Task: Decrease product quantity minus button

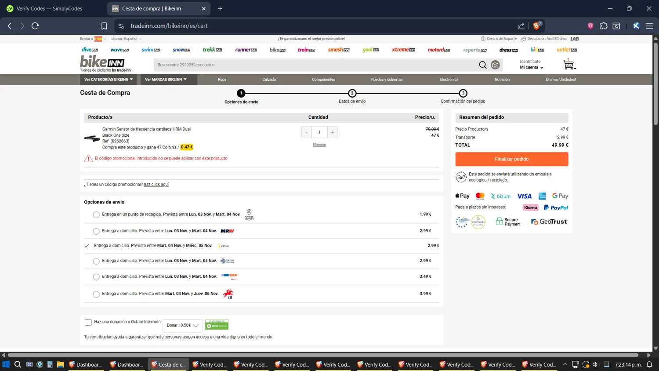Action: point(306,132)
